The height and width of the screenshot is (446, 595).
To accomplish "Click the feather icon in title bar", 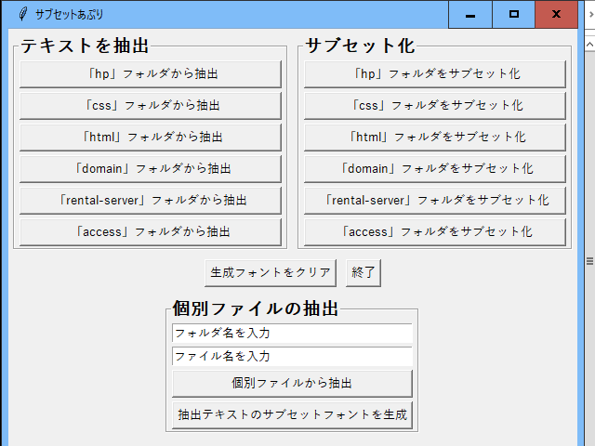I will (x=23, y=15).
